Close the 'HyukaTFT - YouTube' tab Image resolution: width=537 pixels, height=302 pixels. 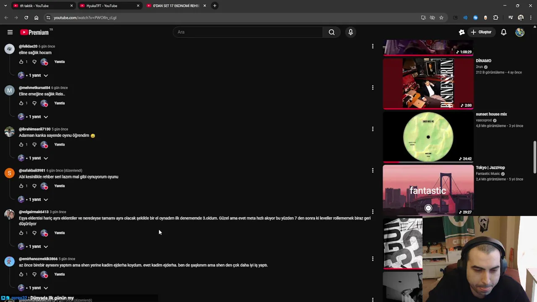[138, 5]
